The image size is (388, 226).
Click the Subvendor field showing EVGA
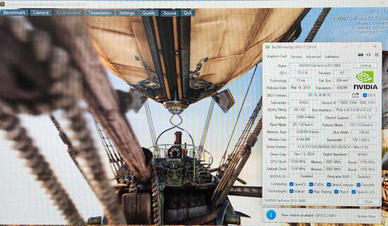point(304,102)
